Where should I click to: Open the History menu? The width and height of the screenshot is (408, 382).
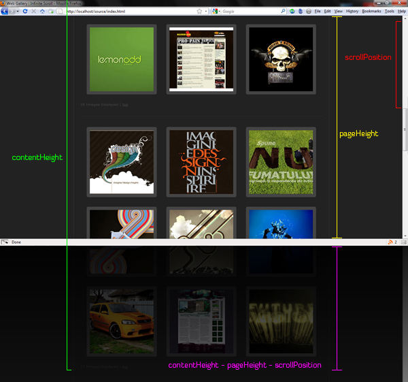tap(352, 11)
